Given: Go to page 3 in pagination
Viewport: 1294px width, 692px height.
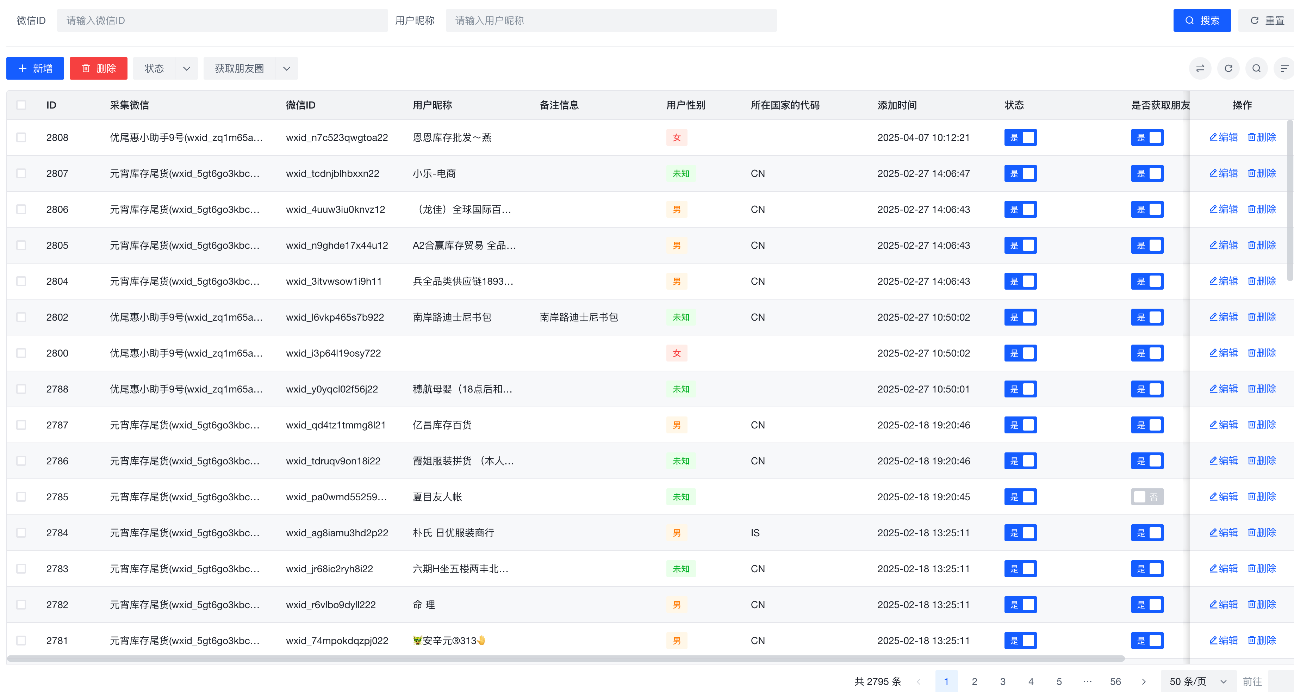Looking at the screenshot, I should coord(1003,681).
